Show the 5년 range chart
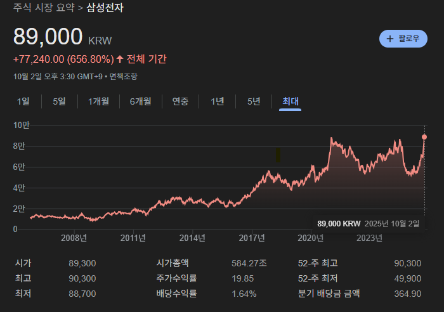The image size is (444, 312). coord(254,101)
